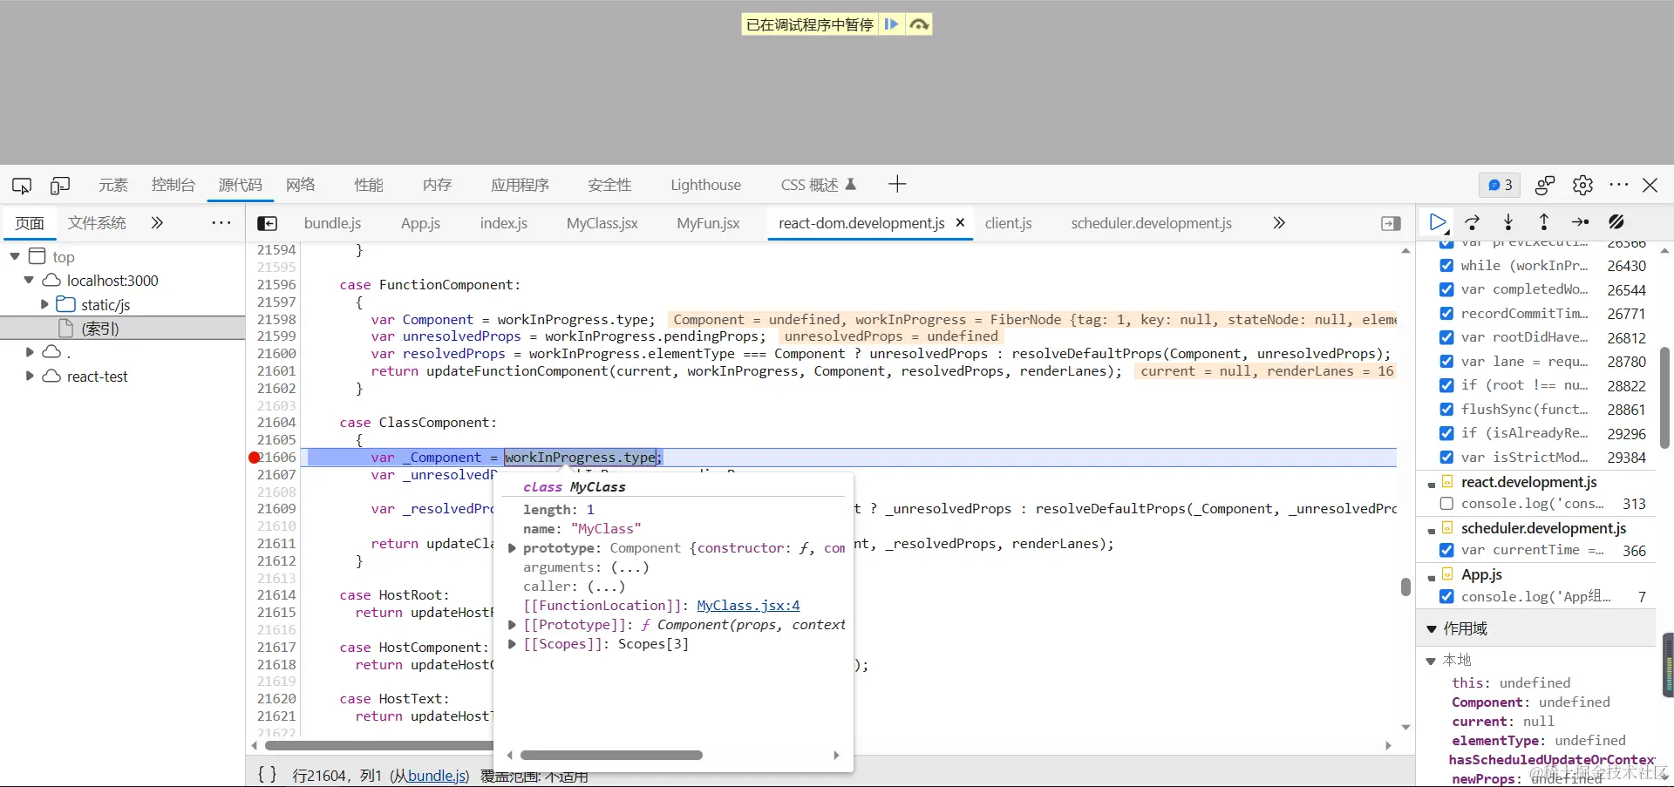This screenshot has height=787, width=1674.
Task: Toggle the navigator sidebar icon
Action: (268, 224)
